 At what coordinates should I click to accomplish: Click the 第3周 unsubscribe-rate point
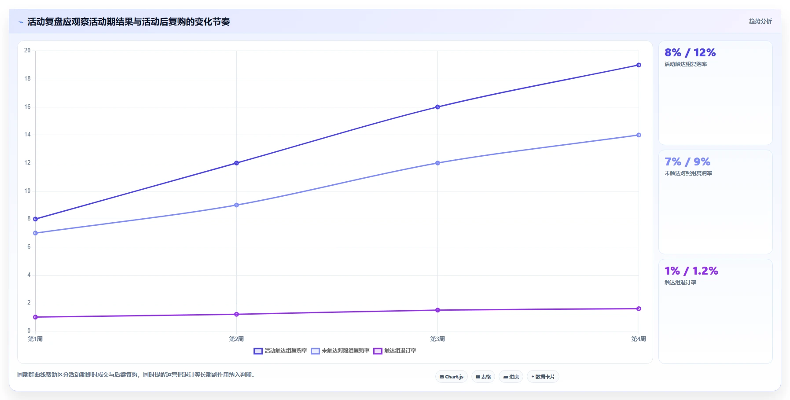pos(437,310)
